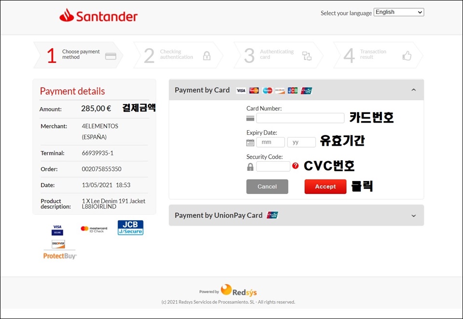Click the padlock icon in step 2
Screen dimensions: 463x319
207,56
